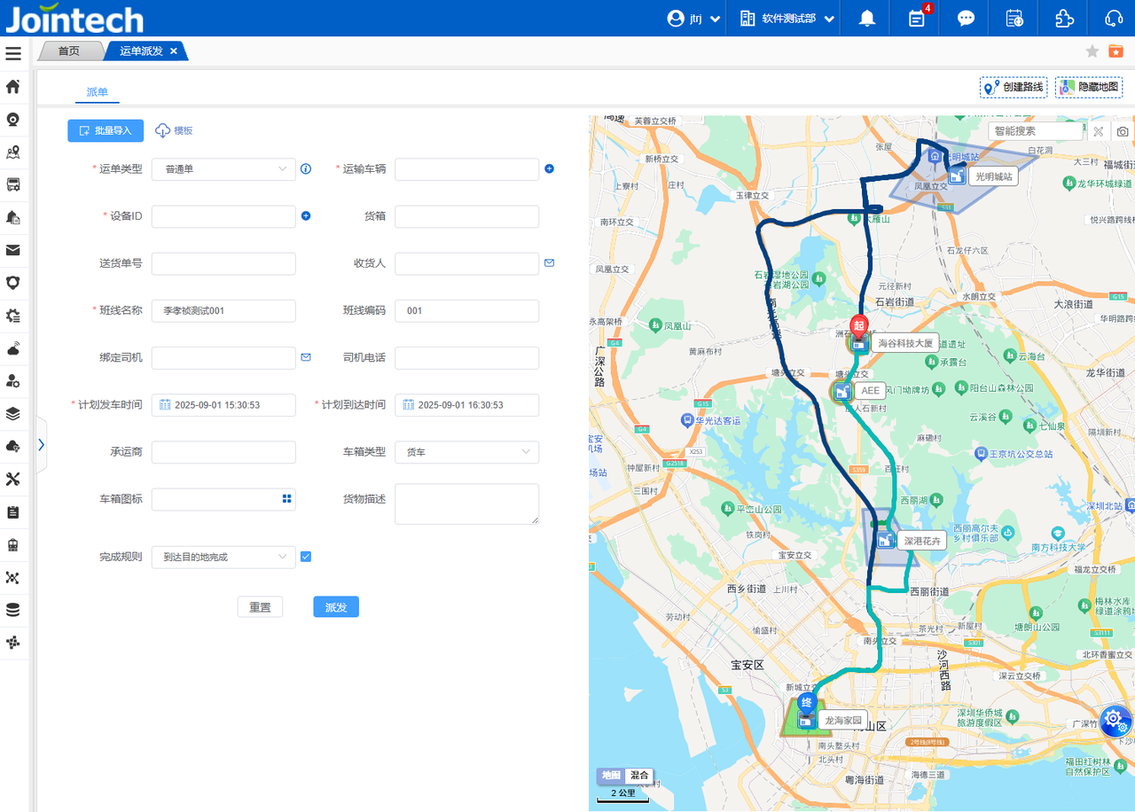The height and width of the screenshot is (812, 1135).
Task: Click the customer service headset icon
Action: coord(1114,19)
